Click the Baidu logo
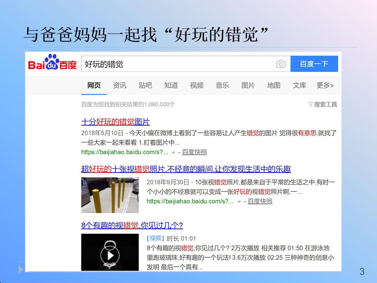Viewport: 377px width, 283px height. coord(52,62)
